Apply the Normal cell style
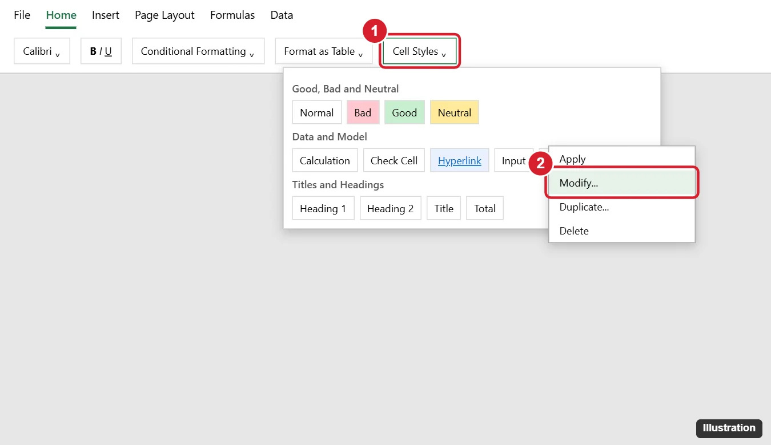 [317, 112]
